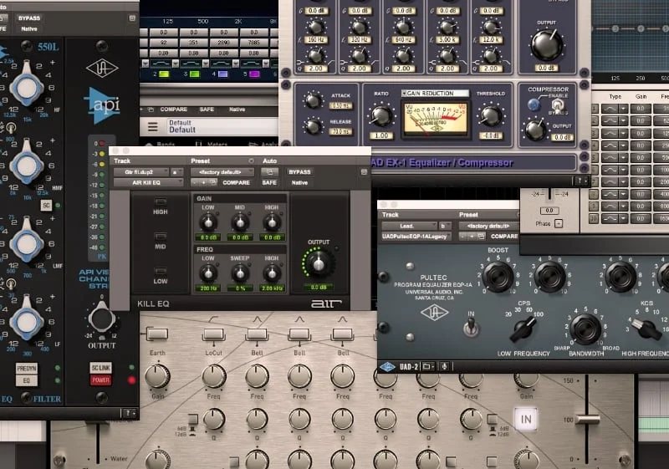Open the Preset menu circle icon in Kill EQ
Viewport: 669px width, 469px height.
252,161
